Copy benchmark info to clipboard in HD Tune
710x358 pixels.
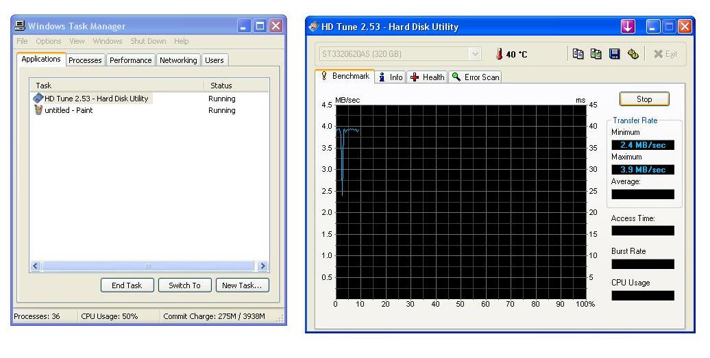pos(578,54)
